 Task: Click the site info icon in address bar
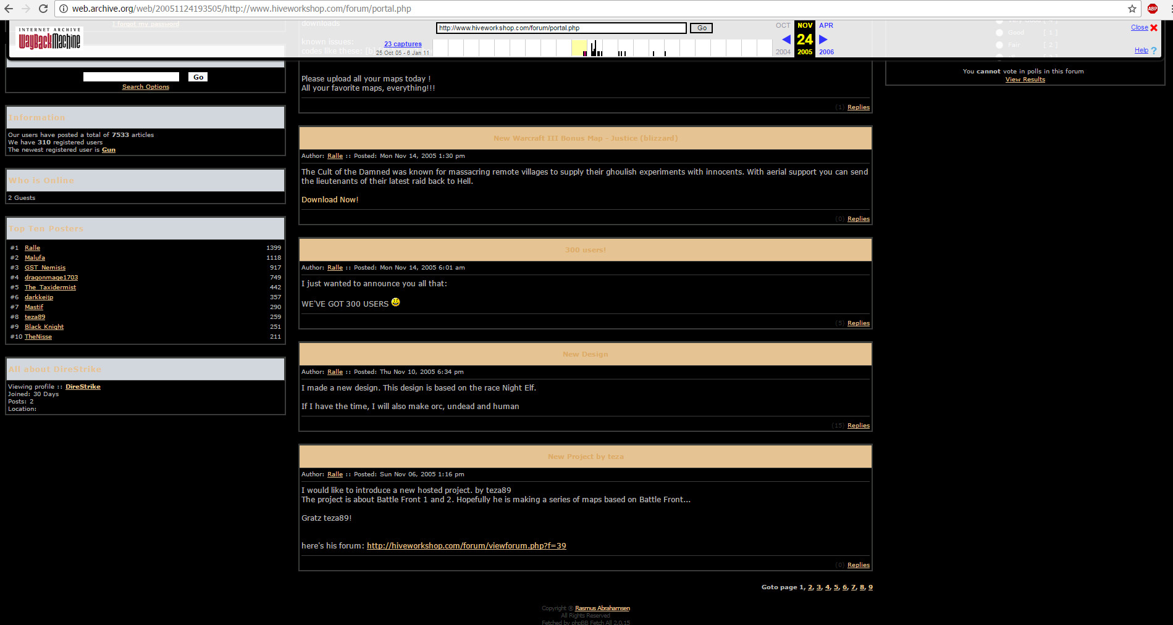63,9
